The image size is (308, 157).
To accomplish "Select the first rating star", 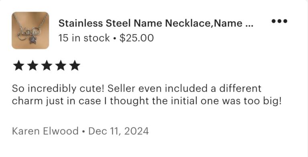I will coord(18,66).
